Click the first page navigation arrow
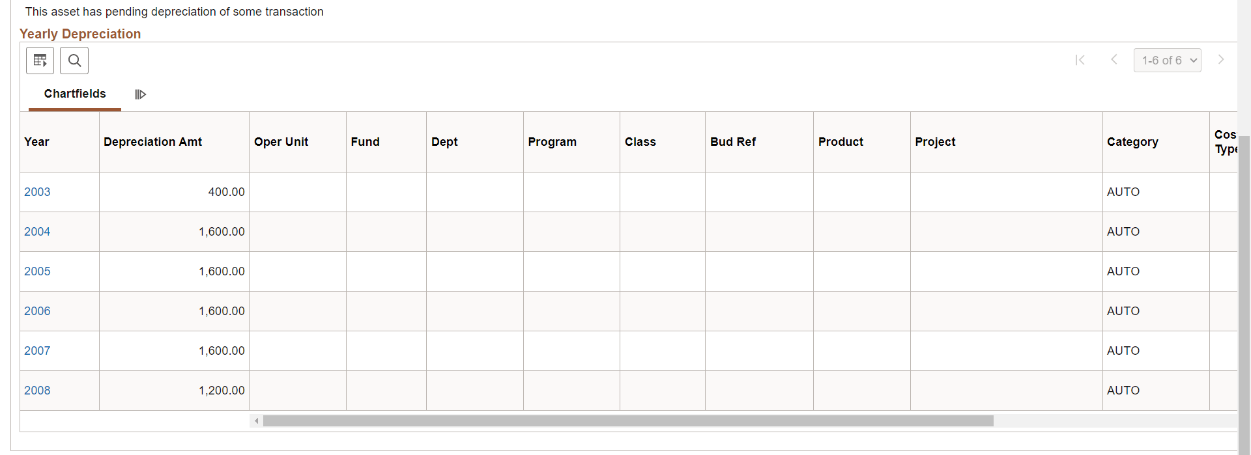Image resolution: width=1251 pixels, height=455 pixels. coord(1080,60)
